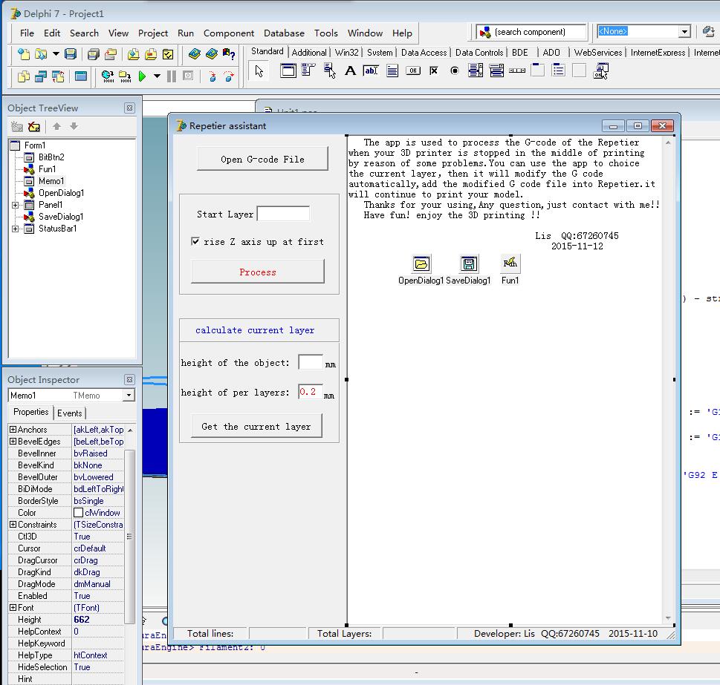Click the OpenDialog1 component icon on form
720x685 pixels.
coord(421,263)
